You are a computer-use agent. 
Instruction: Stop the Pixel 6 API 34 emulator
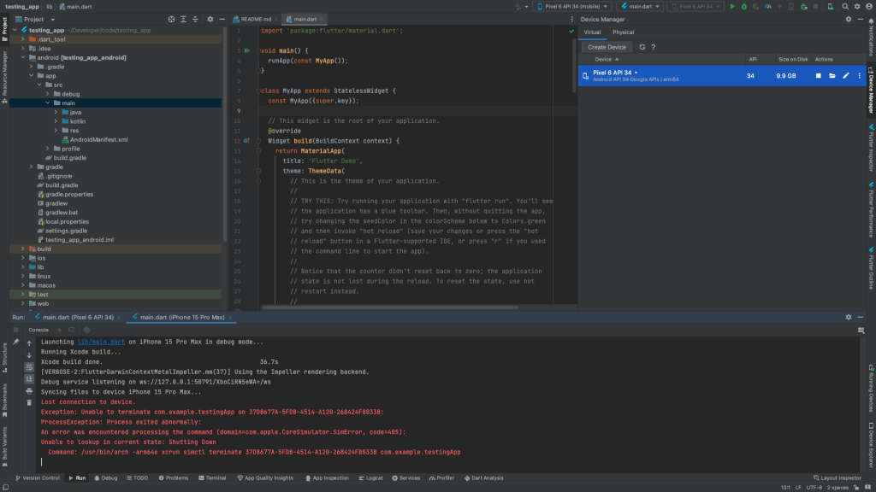[818, 76]
